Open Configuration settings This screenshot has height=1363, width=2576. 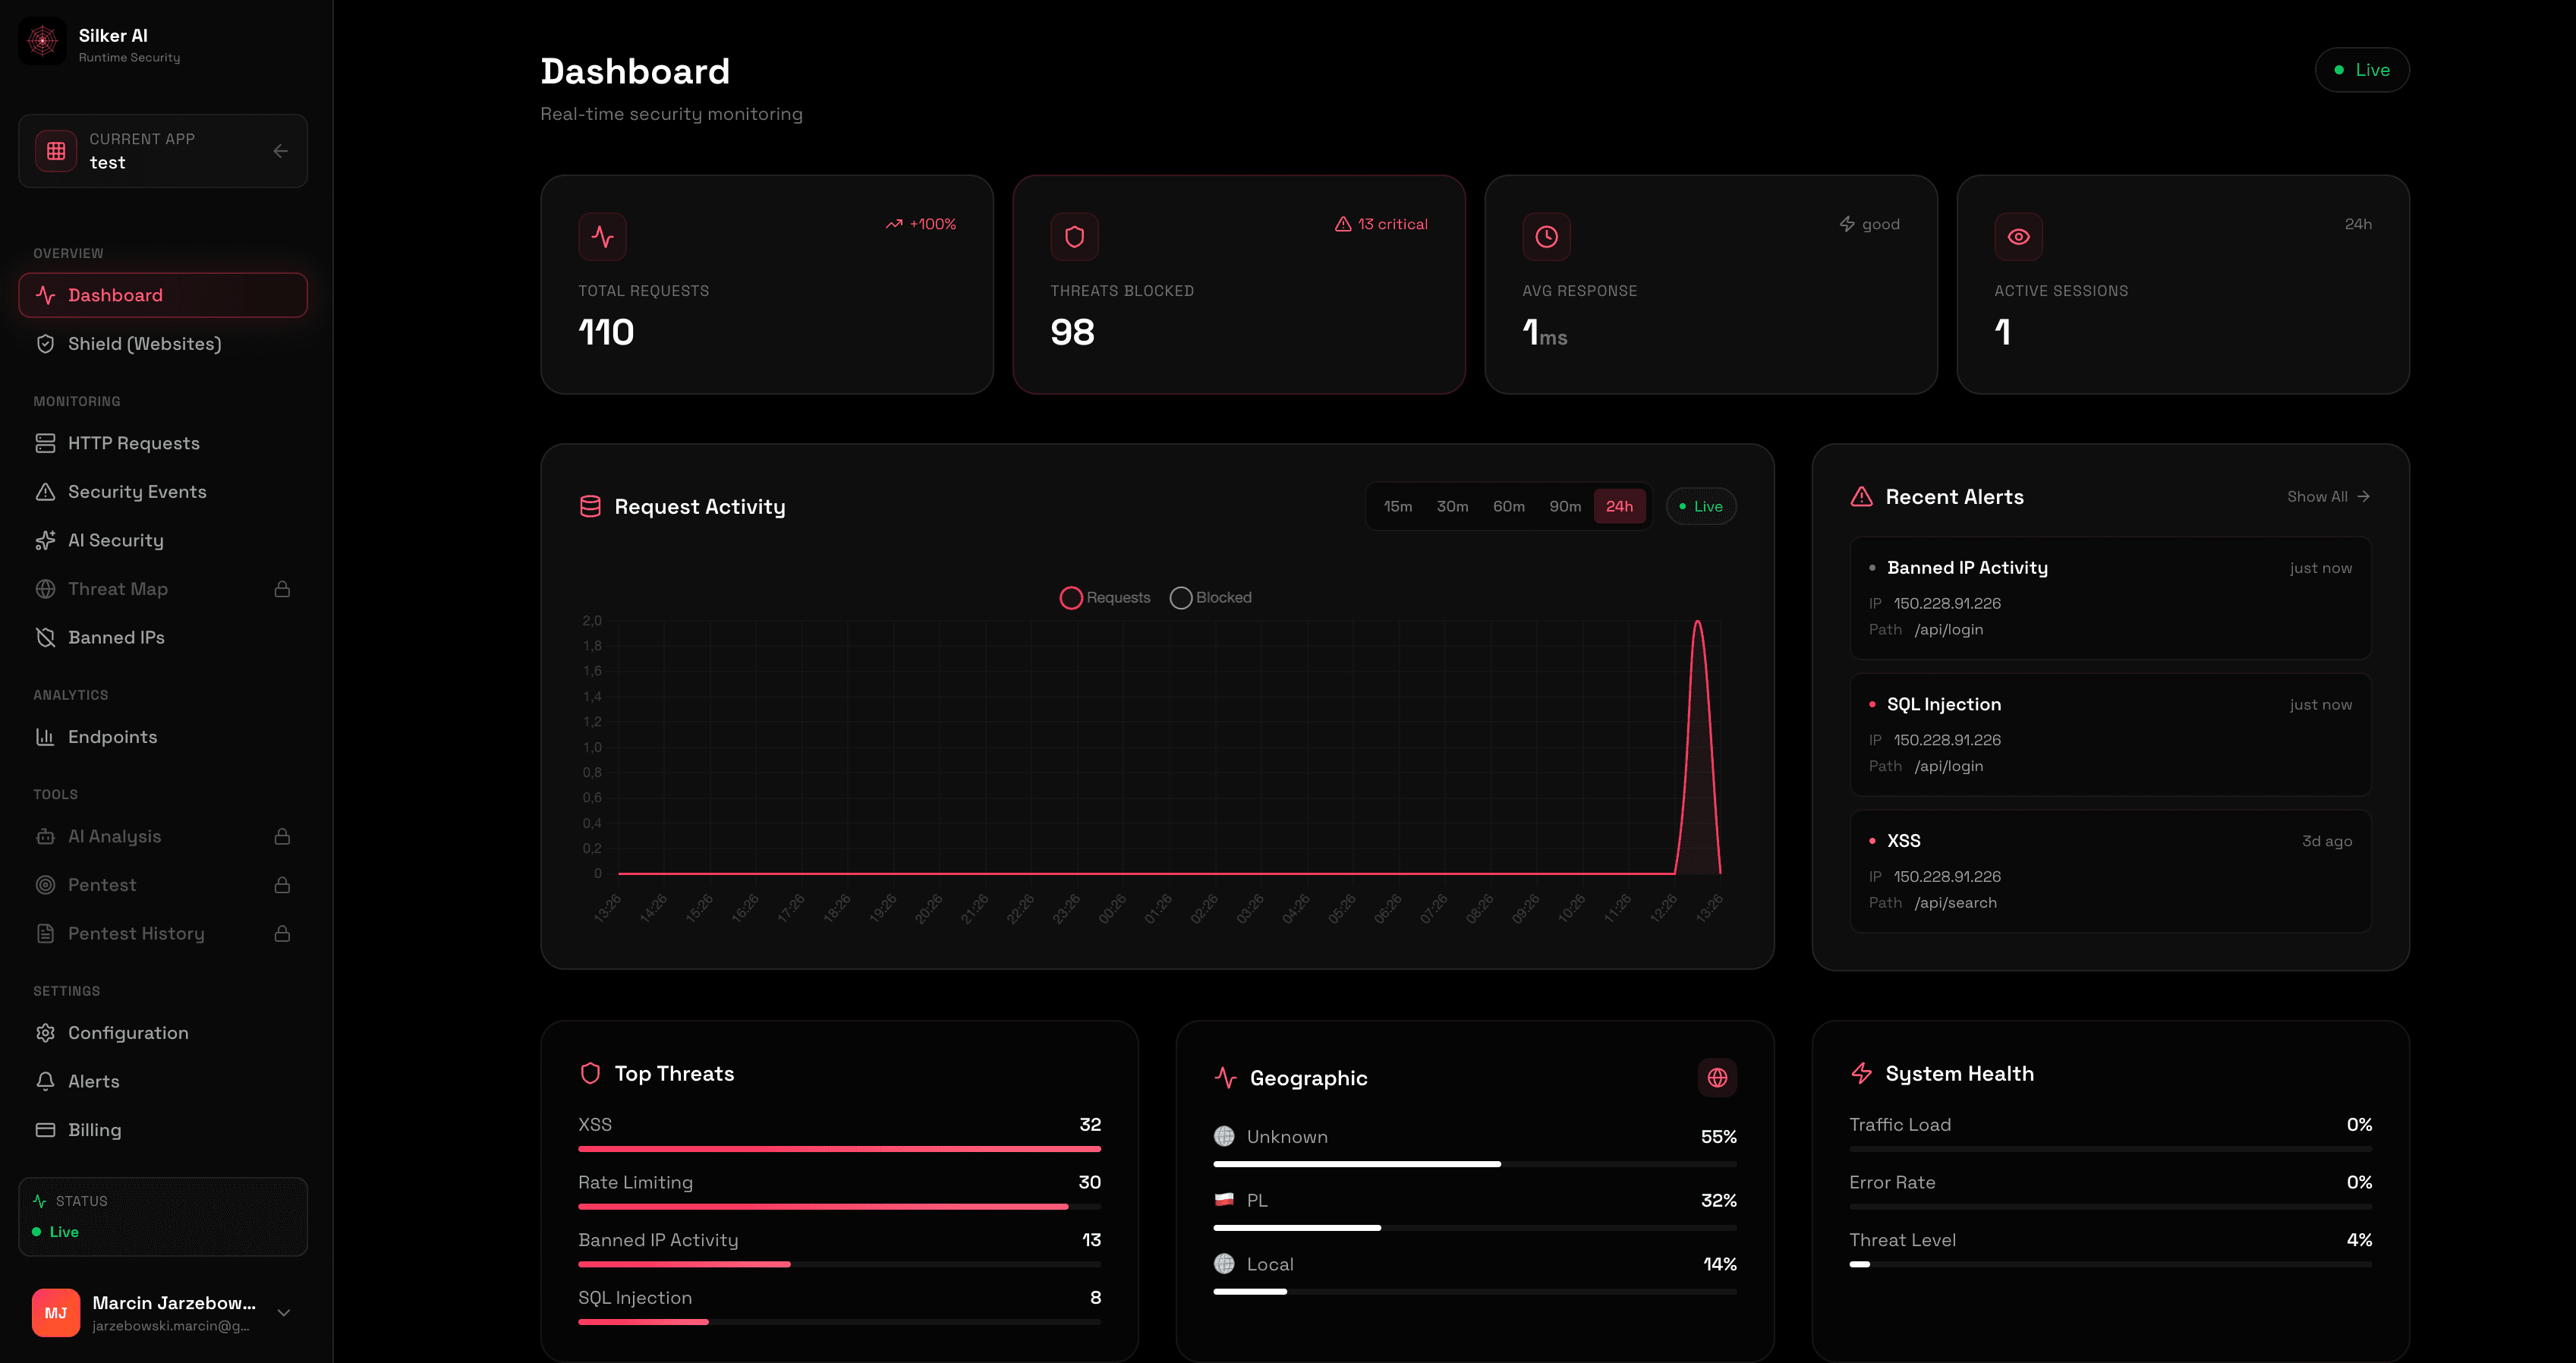pos(163,1033)
